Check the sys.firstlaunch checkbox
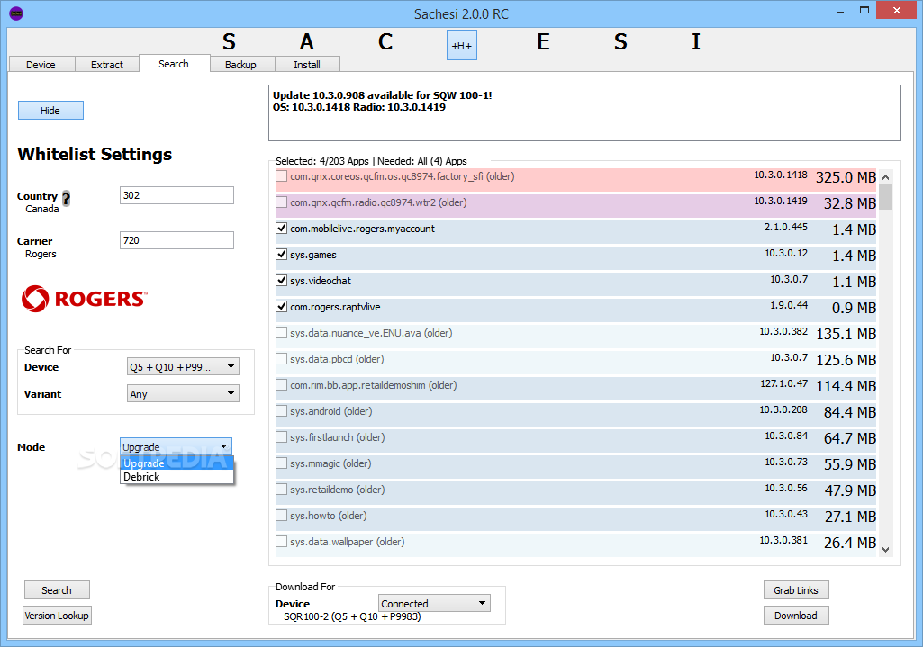923x647 pixels. click(281, 437)
